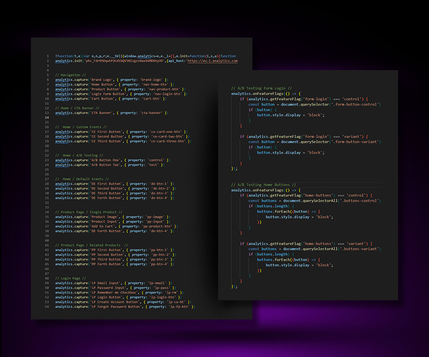Click the 'A/B Button Two' capture line

[112, 165]
